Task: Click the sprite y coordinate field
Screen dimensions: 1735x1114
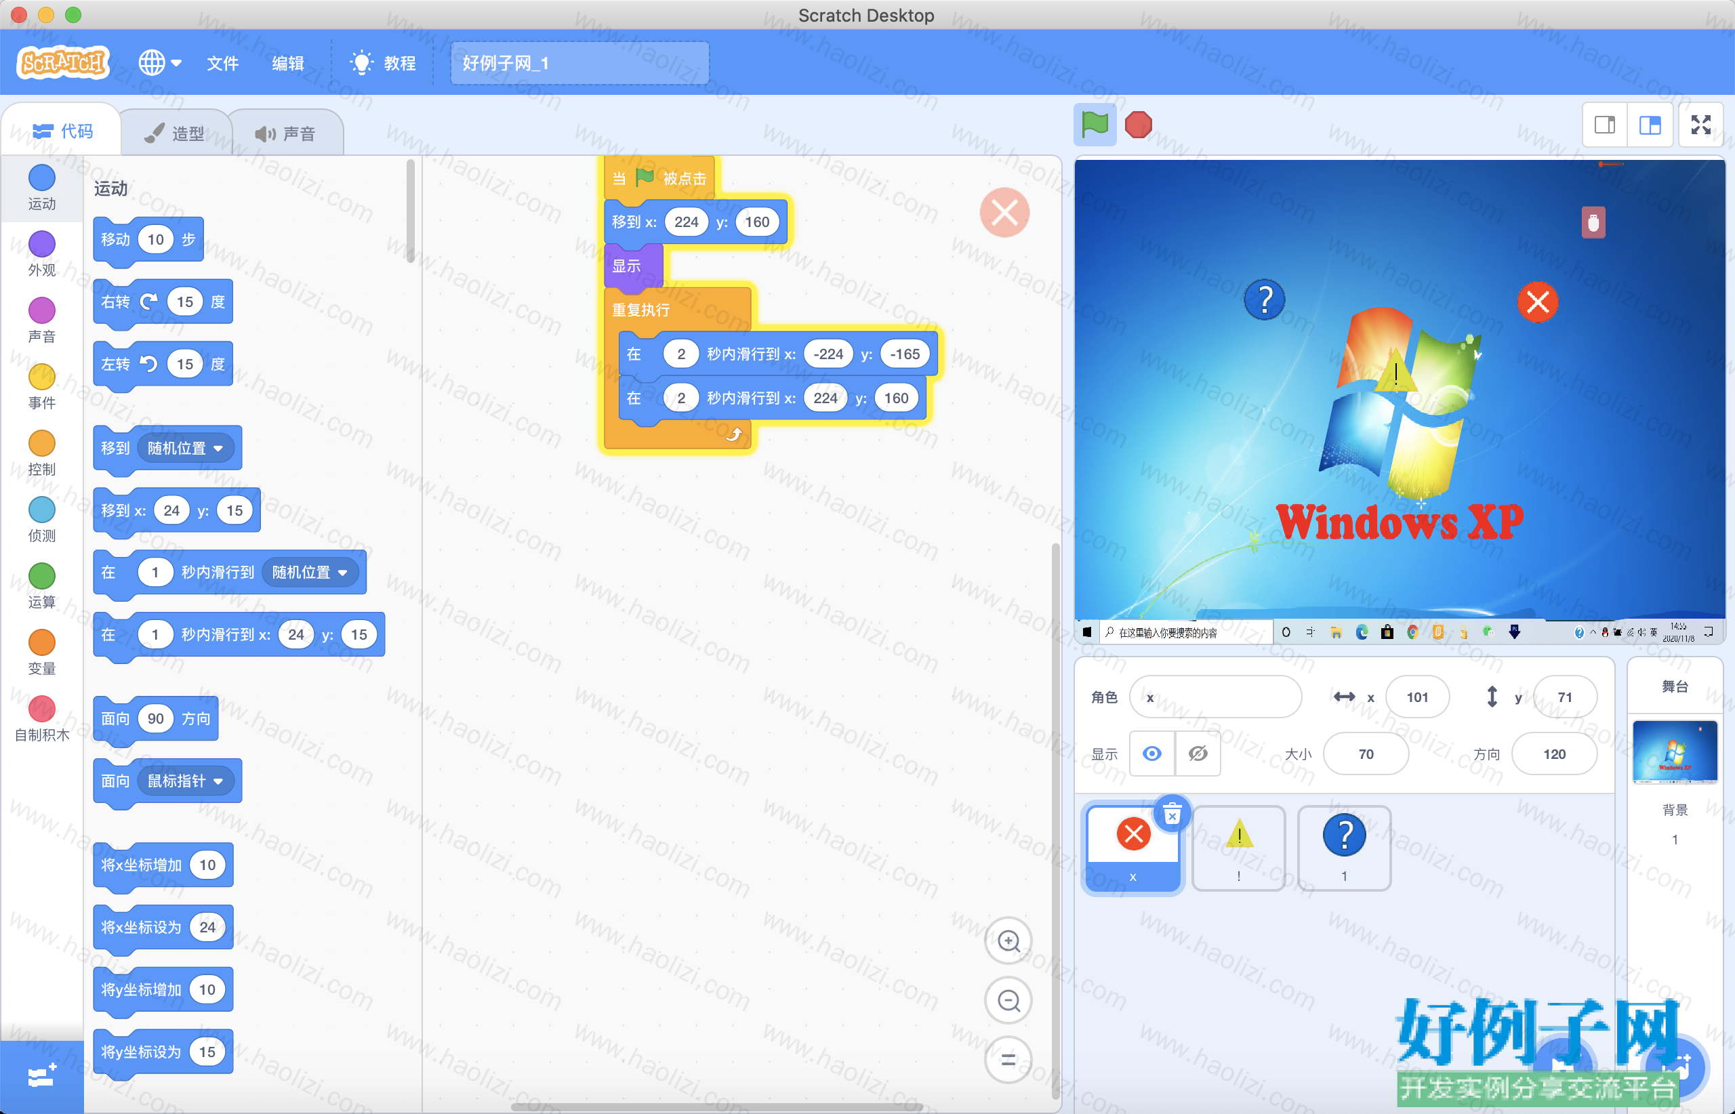Action: [x=1565, y=697]
